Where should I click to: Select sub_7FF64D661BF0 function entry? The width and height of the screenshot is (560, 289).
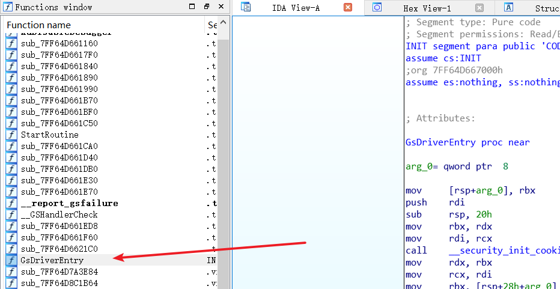(59, 112)
